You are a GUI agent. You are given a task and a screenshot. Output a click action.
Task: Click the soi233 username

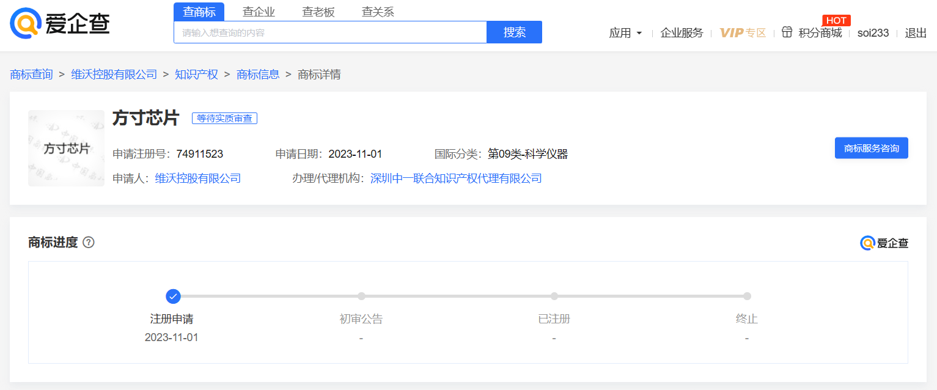[x=873, y=33]
